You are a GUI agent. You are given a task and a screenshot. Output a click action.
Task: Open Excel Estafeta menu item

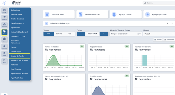click(x=16, y=69)
